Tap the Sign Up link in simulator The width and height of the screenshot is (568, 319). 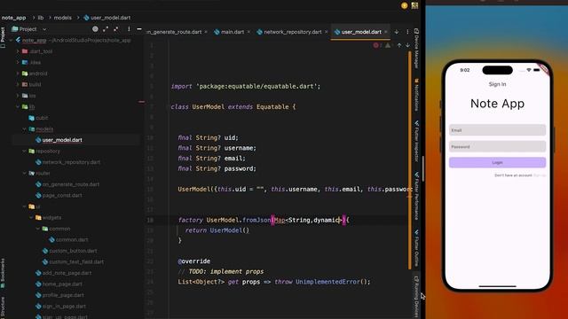pos(540,175)
